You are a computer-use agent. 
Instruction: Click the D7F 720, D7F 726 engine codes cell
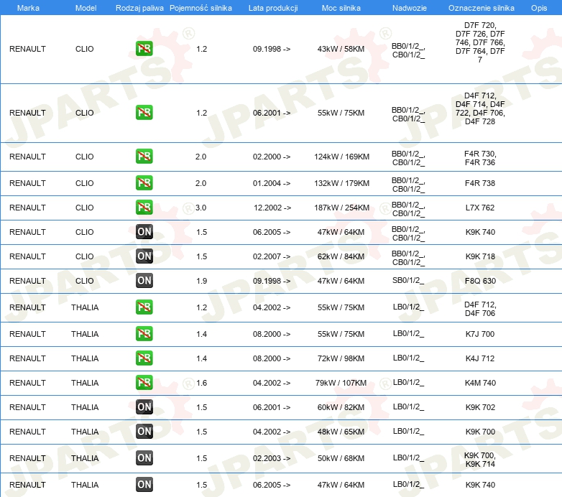pos(480,42)
